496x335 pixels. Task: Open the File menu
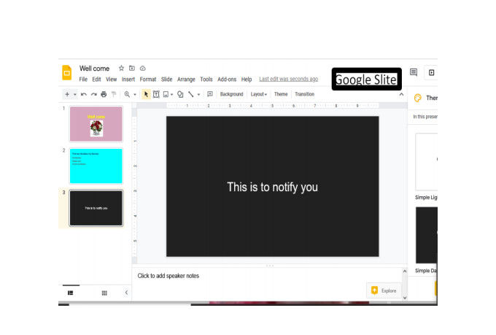tap(83, 79)
